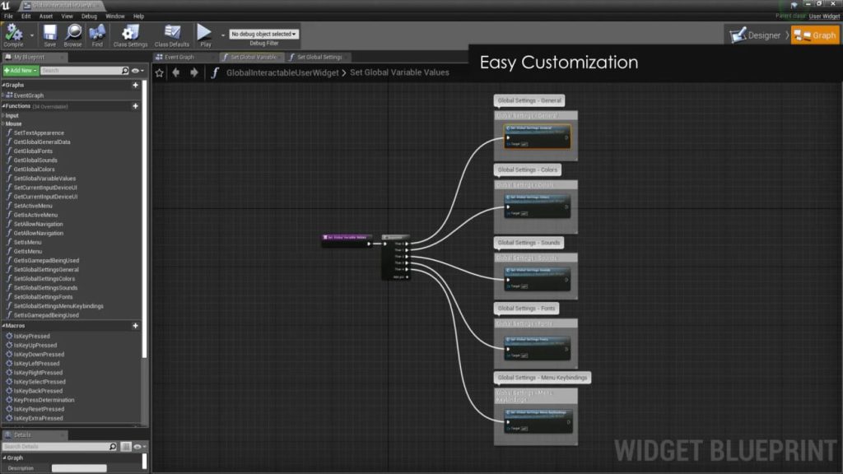Open the debug object selection dropdown

pos(263,34)
